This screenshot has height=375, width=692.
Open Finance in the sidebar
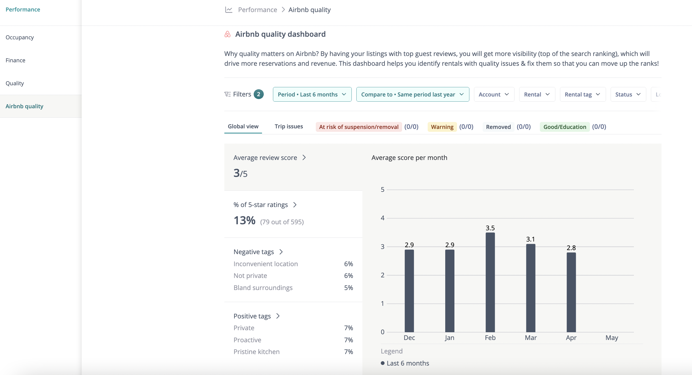pos(41,60)
